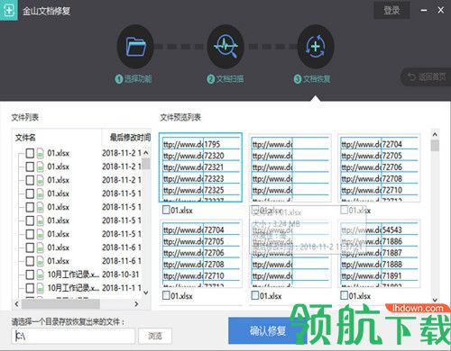Check the box for 10月工作记录 dated 2018-10-31
451x351 pixels.
30,274
